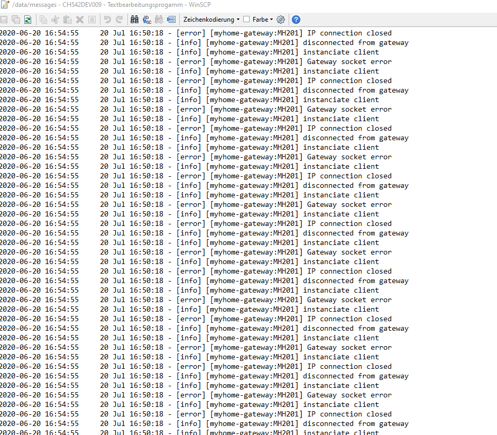Open the Find dialog with binoculars icon
The image size is (497, 435).
(134, 19)
